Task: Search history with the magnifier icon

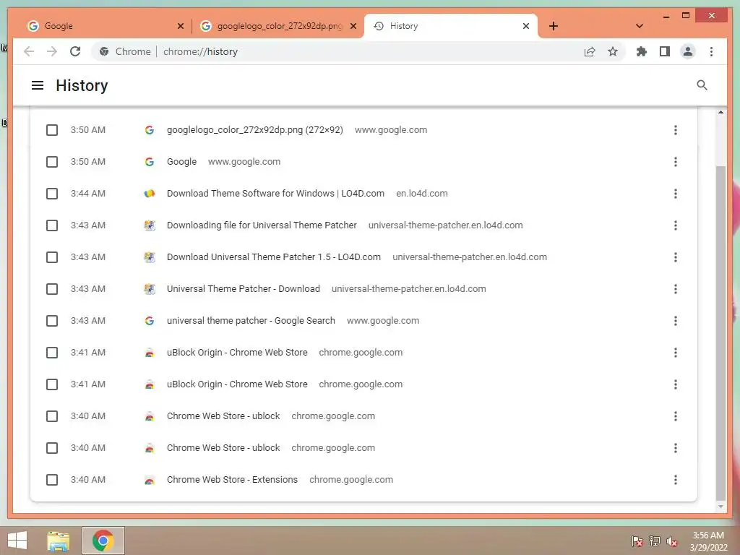Action: (702, 85)
